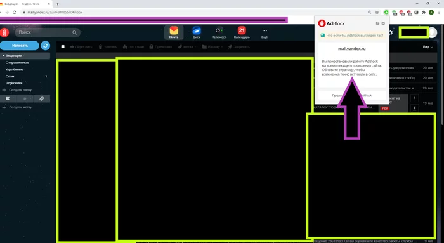Click the Yandex 'Я' logo
444x243 pixels.
(4, 32)
